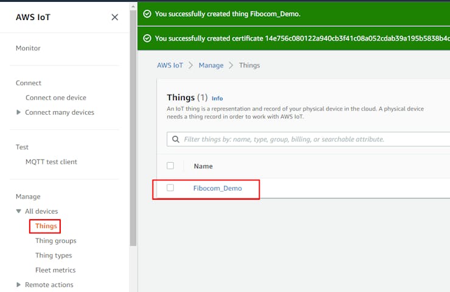Screen dimensions: 450x292
Task: Go to AWS IoT breadcrumb link
Action: [170, 65]
